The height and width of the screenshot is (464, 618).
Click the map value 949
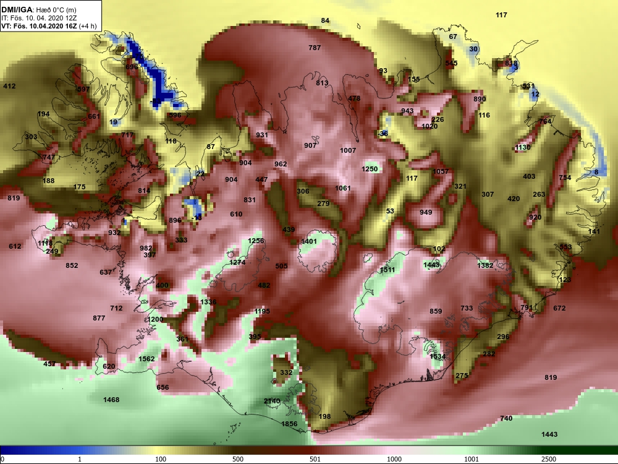click(426, 212)
